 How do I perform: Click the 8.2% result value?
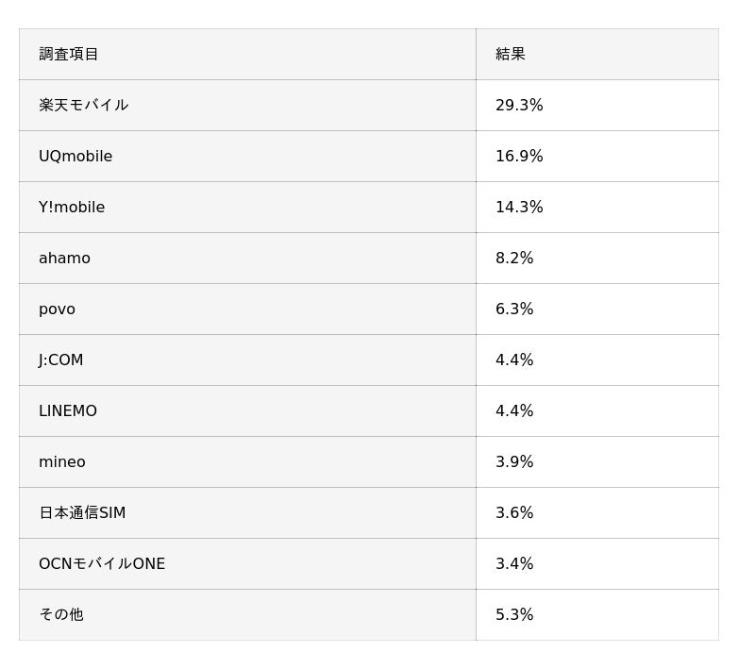tap(514, 259)
